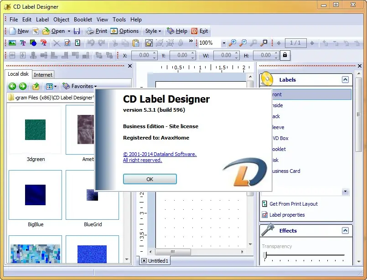
Task: Collapse the Effects panel
Action: 345,231
